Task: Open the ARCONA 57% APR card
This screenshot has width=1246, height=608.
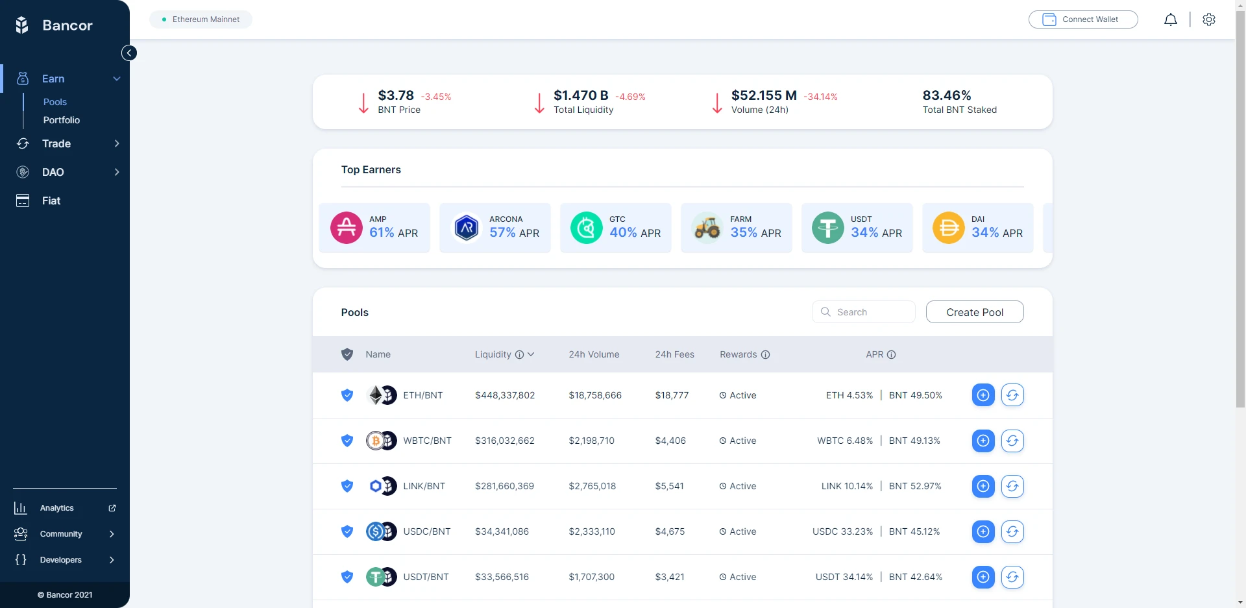Action: [495, 228]
